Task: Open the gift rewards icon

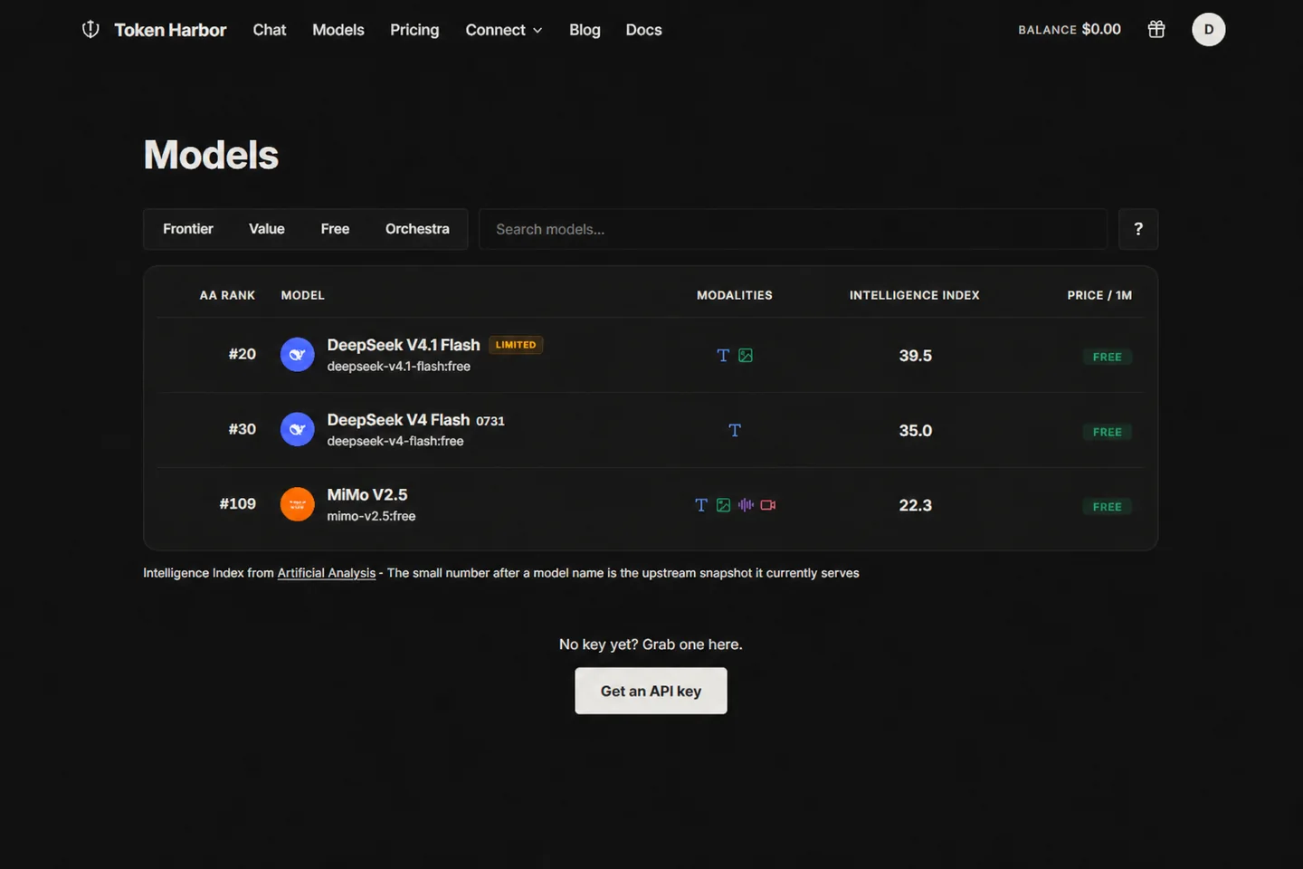Action: click(1156, 30)
